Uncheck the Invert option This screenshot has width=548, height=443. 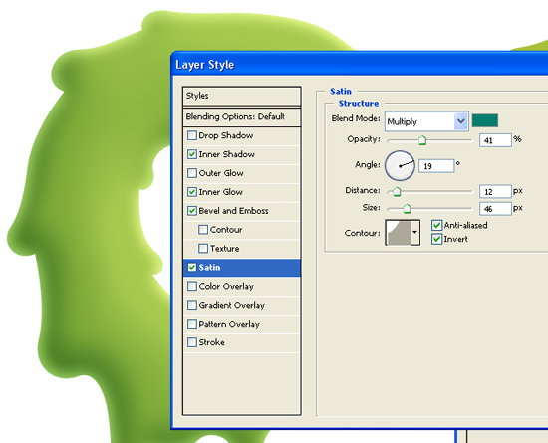pyautogui.click(x=436, y=239)
